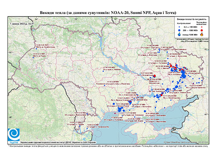Screen dimensions: 216x152
Task: Click the large blue circle above the Тимофіївка label
Action: click(145, 111)
